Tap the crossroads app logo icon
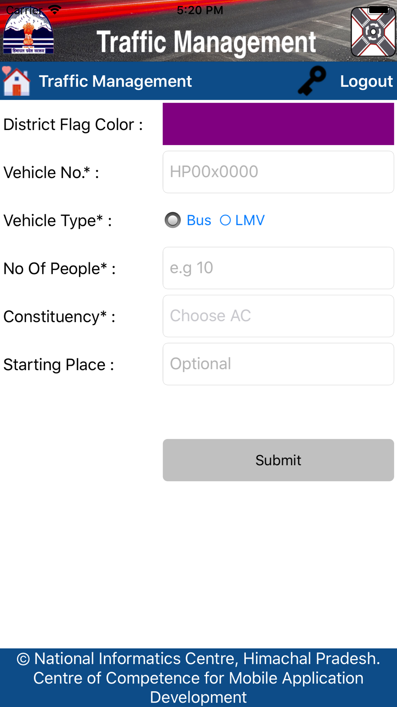This screenshot has height=707, width=397. point(373,32)
